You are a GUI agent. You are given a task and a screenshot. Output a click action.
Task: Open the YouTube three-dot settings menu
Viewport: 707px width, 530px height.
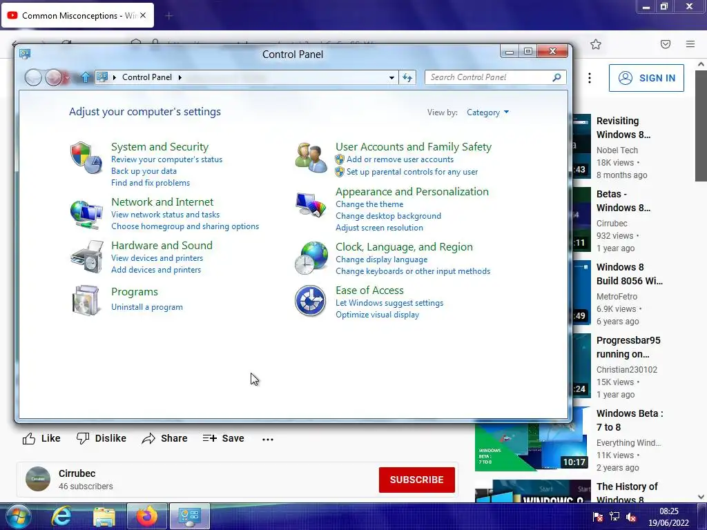pos(590,78)
